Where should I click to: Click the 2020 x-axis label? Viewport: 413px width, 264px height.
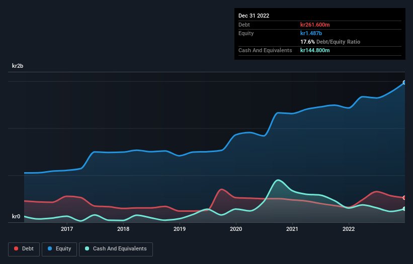pos(236,229)
